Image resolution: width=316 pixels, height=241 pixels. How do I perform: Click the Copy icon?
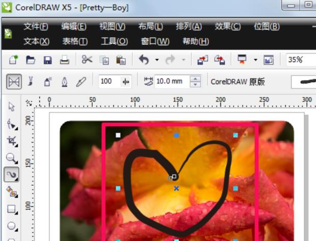tap(104, 60)
